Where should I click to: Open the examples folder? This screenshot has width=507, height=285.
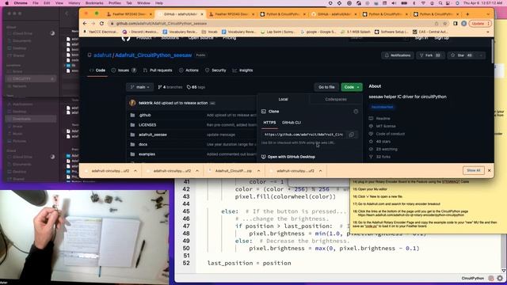tap(147, 154)
